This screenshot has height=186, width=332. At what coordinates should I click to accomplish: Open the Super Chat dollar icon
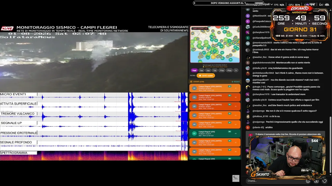click(x=316, y=181)
